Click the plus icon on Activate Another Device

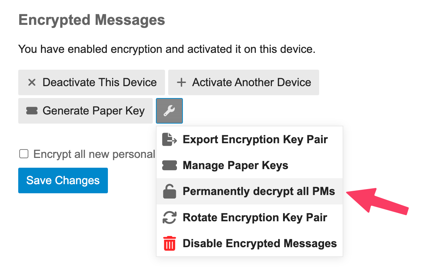click(181, 83)
